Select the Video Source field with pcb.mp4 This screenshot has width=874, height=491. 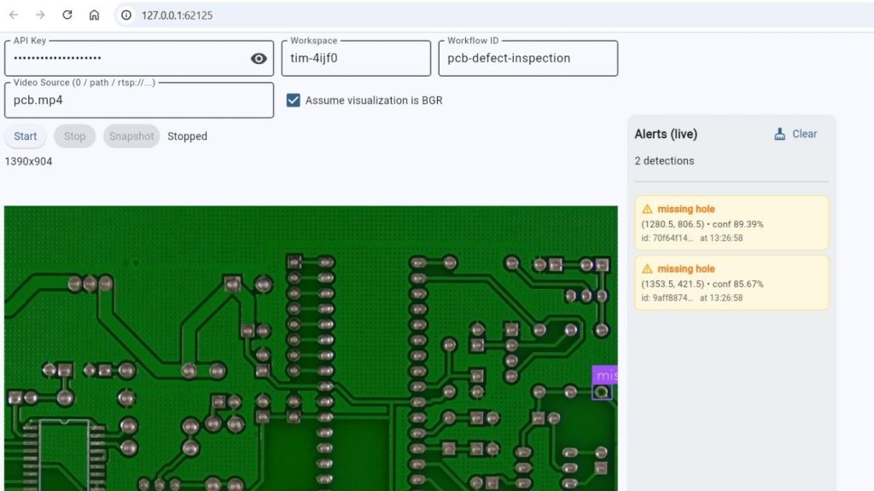(x=138, y=100)
